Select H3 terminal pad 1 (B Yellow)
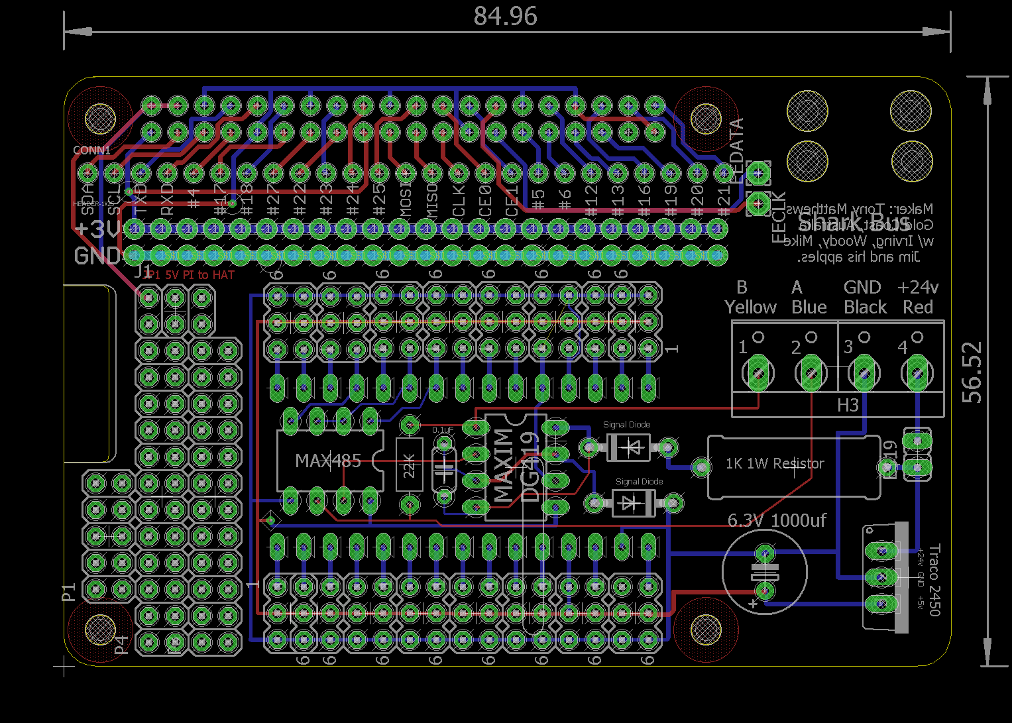 pos(758,373)
